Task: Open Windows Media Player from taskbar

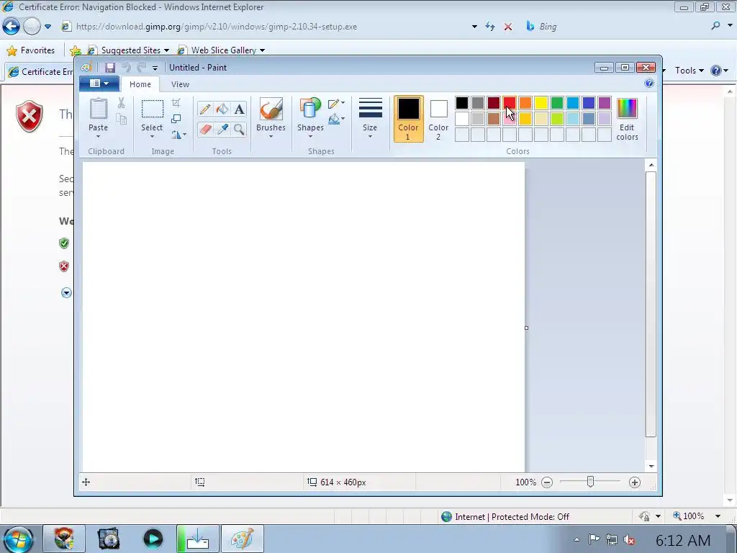Action: tap(153, 539)
